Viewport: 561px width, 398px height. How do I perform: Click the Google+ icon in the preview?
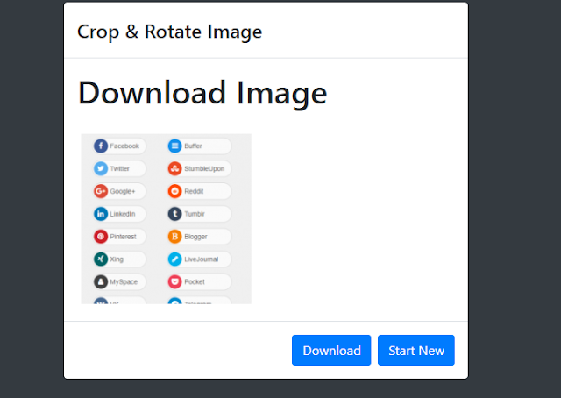tap(101, 191)
